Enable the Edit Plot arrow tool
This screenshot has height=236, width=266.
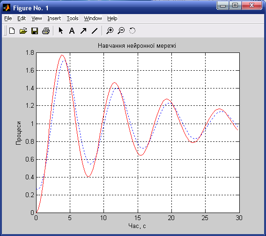[60, 31]
